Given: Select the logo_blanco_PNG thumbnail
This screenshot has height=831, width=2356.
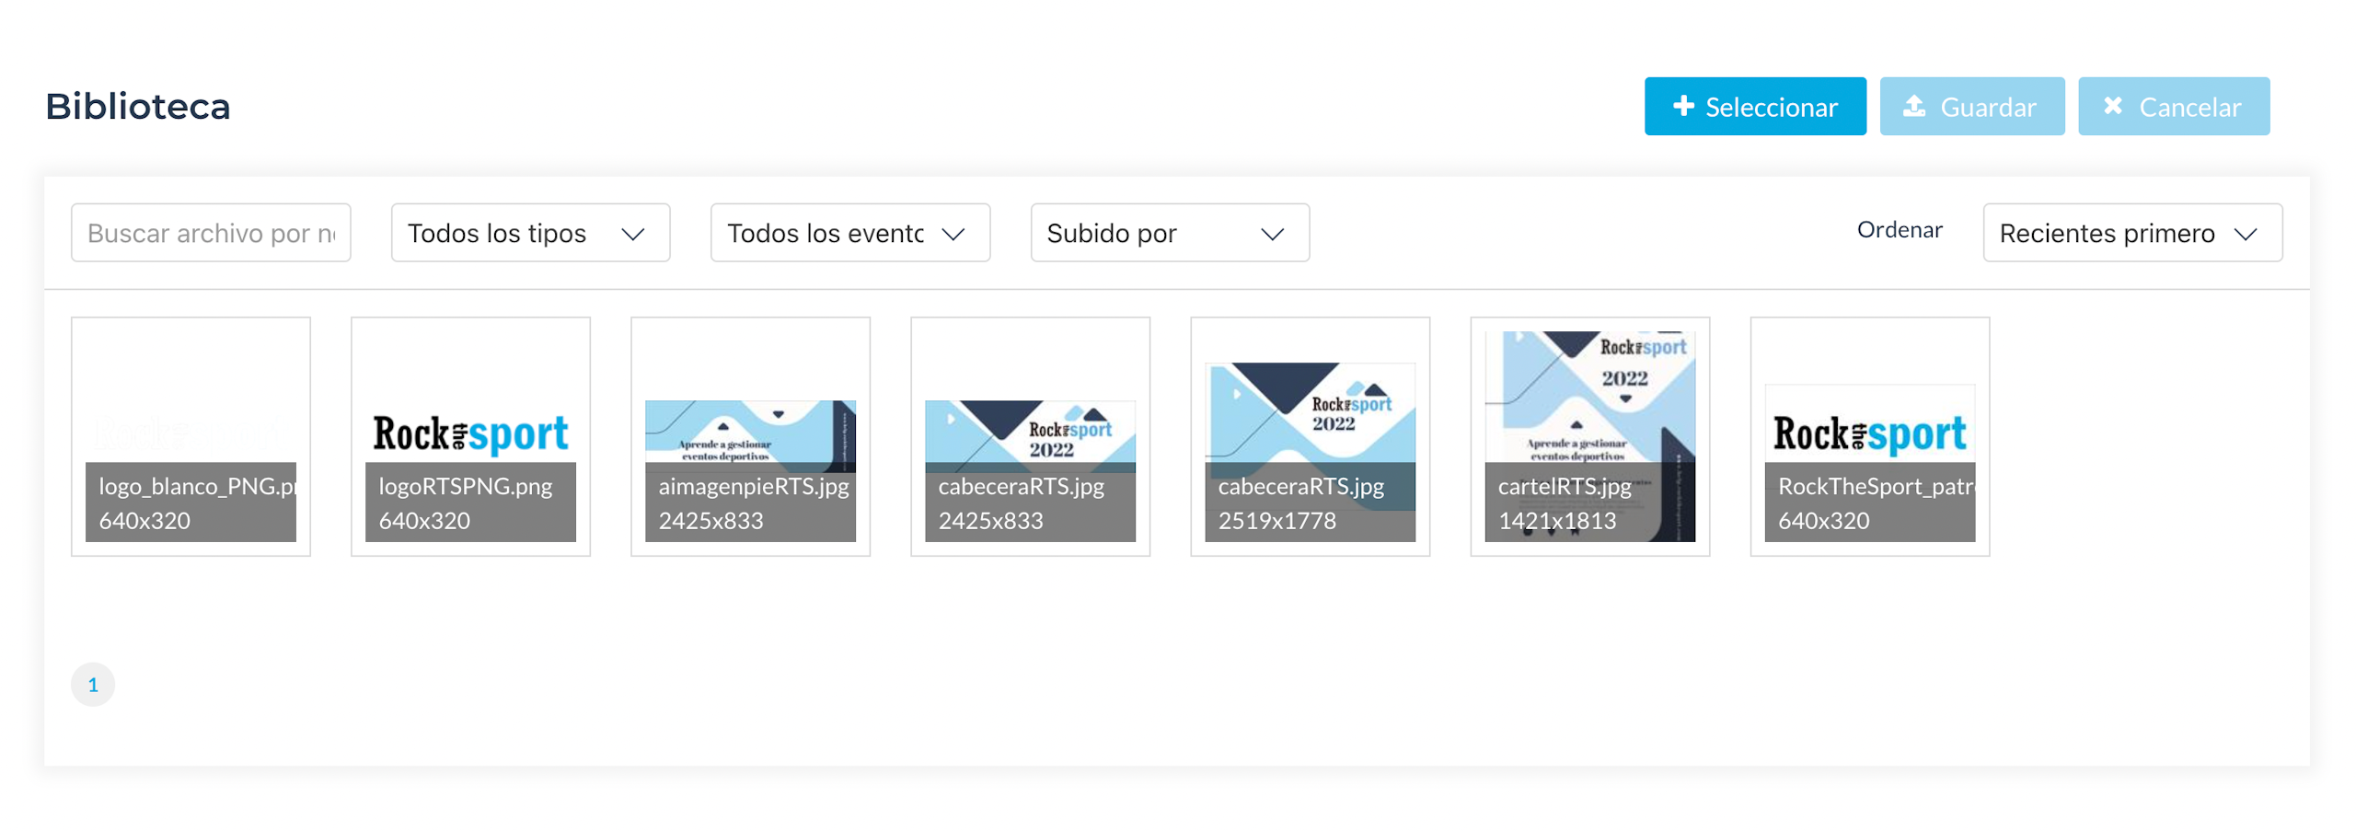Looking at the screenshot, I should tap(191, 437).
